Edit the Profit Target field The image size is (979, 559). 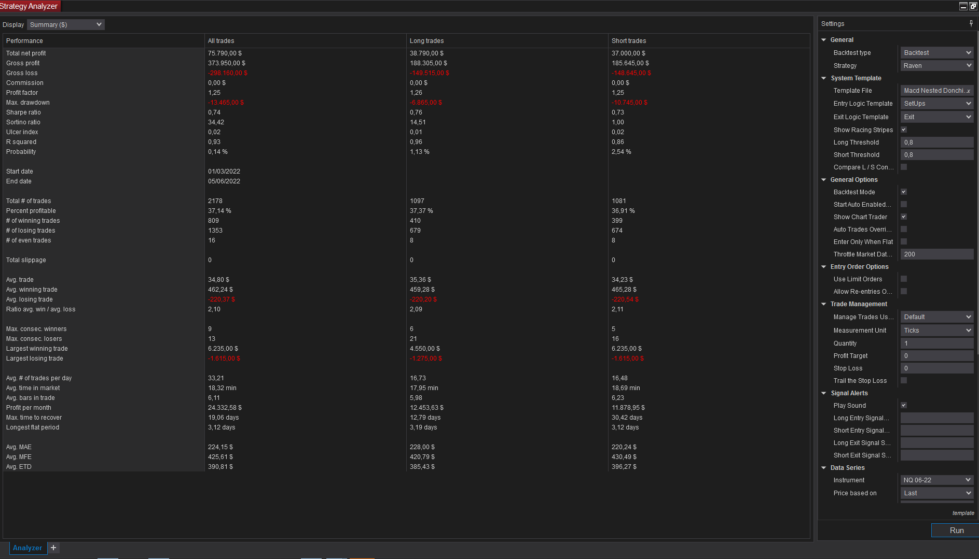[937, 356]
